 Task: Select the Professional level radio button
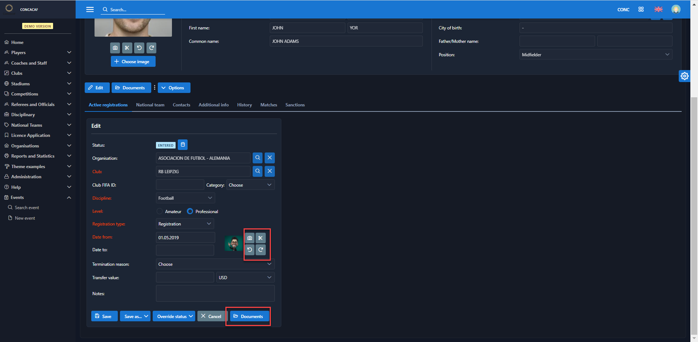coord(190,211)
